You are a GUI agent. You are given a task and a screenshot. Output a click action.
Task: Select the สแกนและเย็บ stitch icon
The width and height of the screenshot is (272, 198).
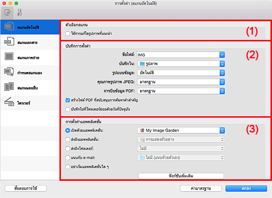(x=9, y=87)
